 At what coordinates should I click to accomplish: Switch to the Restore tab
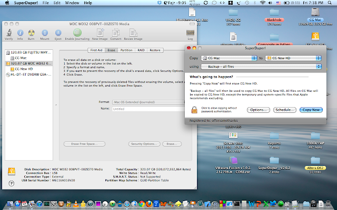[155, 50]
